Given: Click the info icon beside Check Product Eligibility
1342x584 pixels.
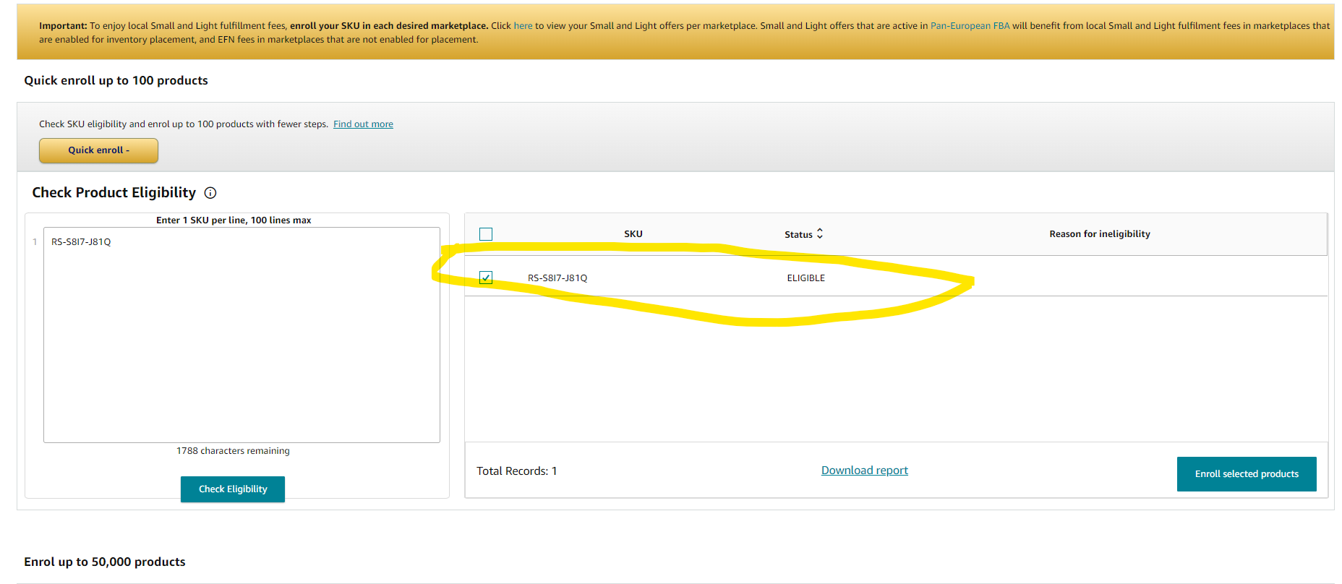Looking at the screenshot, I should [x=210, y=193].
